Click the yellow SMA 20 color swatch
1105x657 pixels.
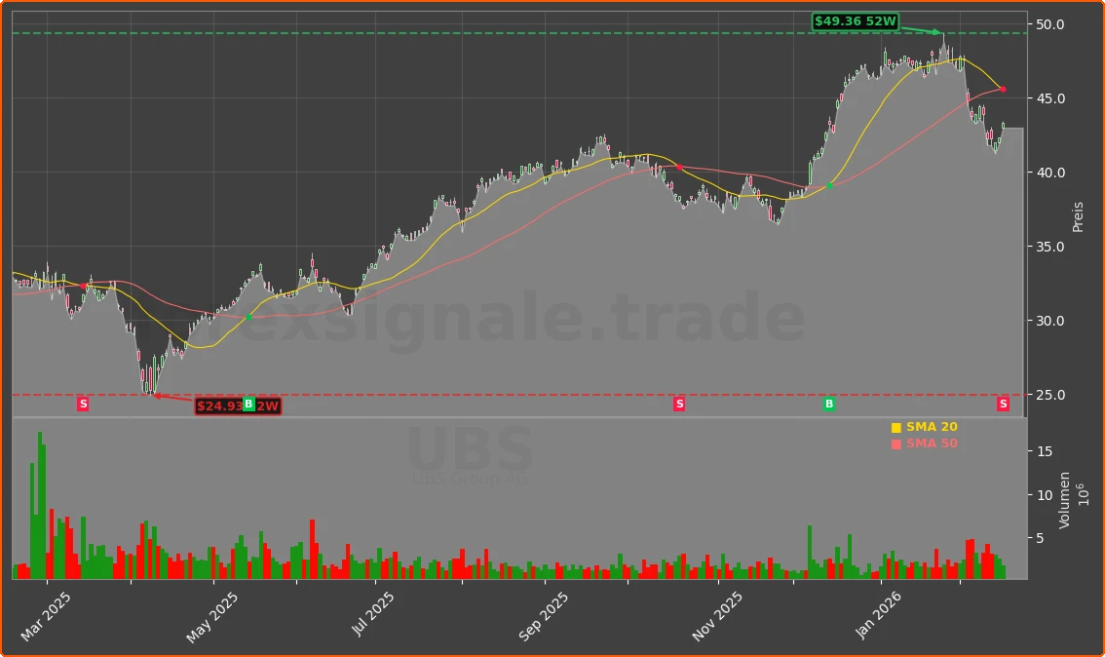[x=895, y=426]
